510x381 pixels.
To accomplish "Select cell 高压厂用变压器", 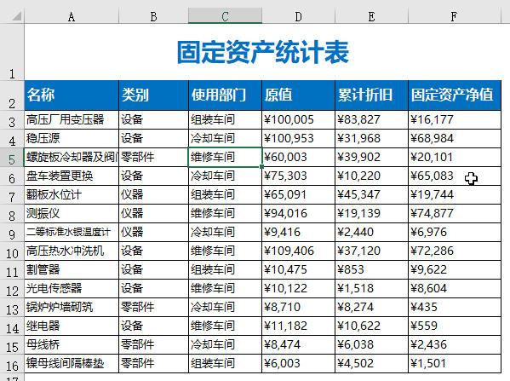I will pos(72,120).
